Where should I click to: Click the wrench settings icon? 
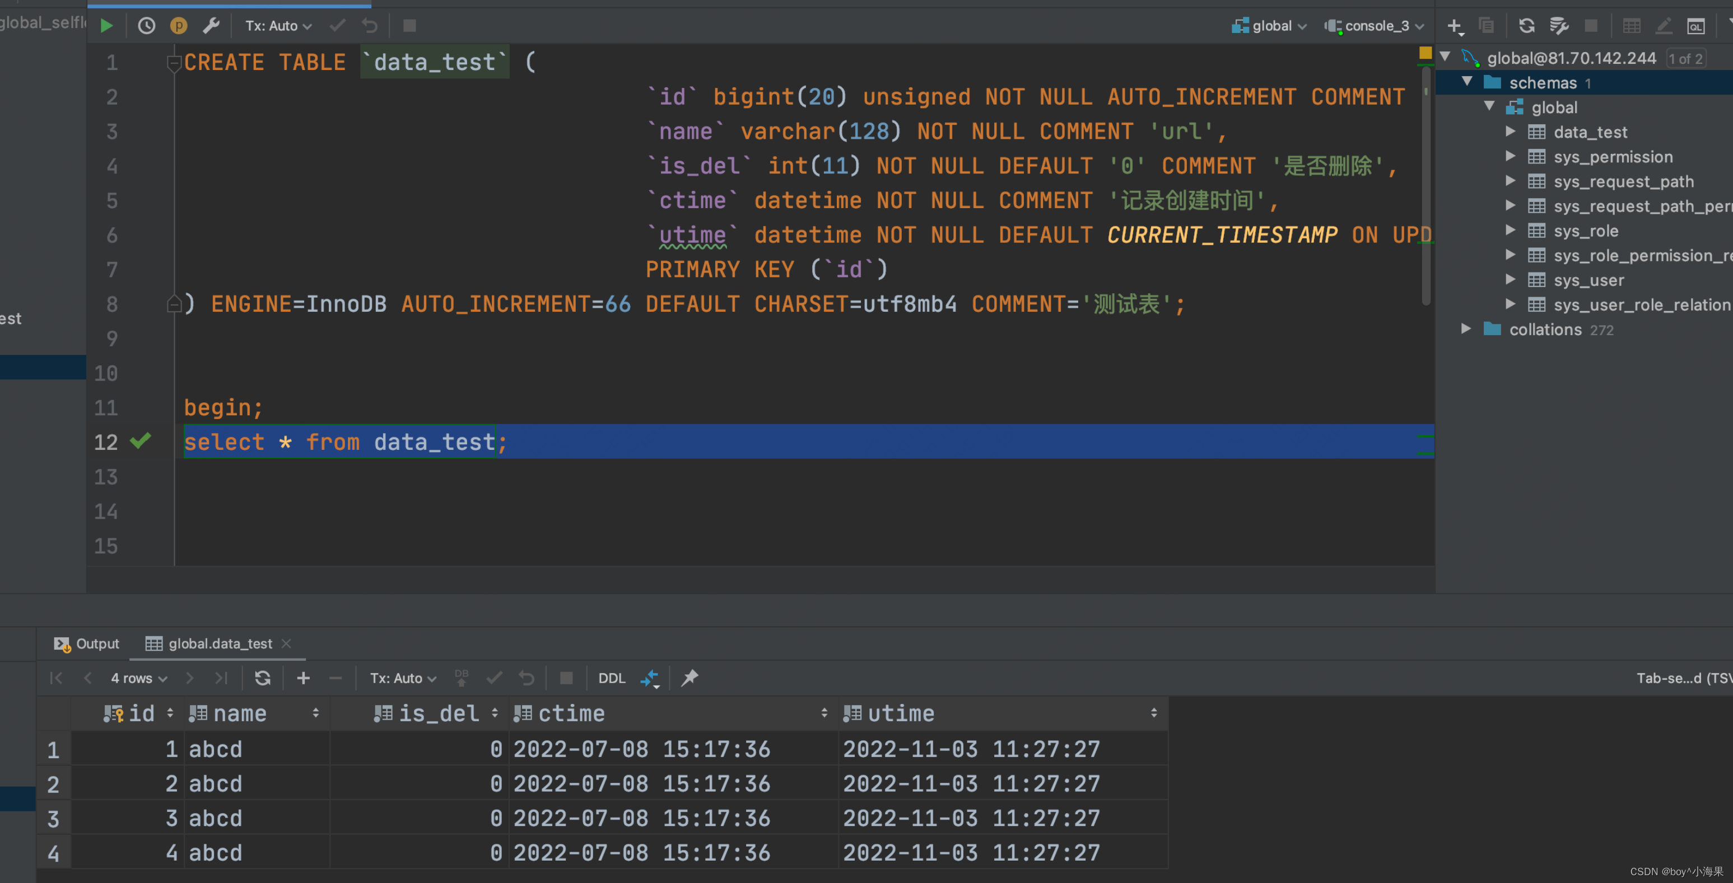(211, 26)
